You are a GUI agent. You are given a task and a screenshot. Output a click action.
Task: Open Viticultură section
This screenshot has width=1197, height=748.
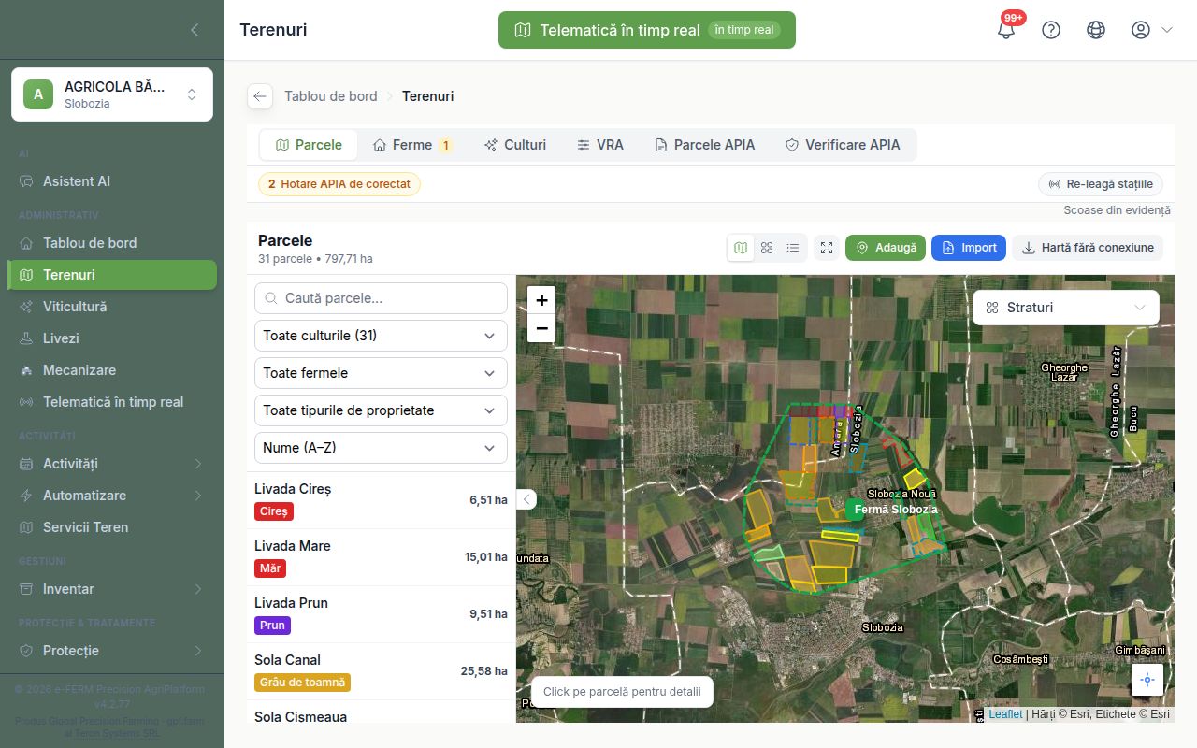pos(112,307)
